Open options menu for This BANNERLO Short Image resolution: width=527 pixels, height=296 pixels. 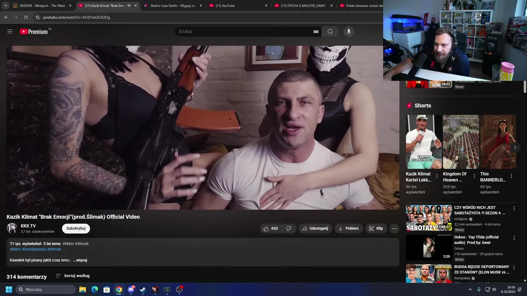point(511,176)
